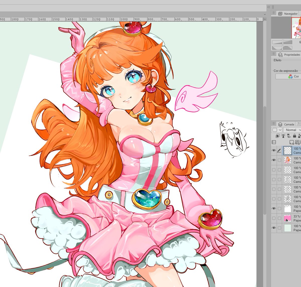
Task: Tick the checkbox beside character artwork layer
Action: 279,160
